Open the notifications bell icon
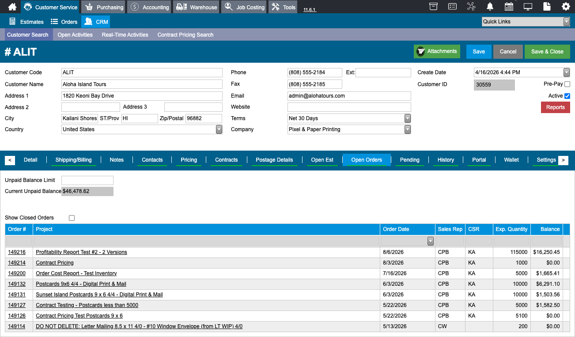The height and width of the screenshot is (337, 575). click(x=490, y=7)
